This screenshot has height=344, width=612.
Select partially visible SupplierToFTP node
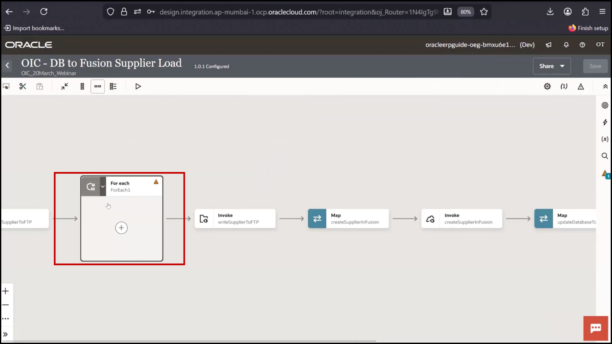pyautogui.click(x=25, y=219)
